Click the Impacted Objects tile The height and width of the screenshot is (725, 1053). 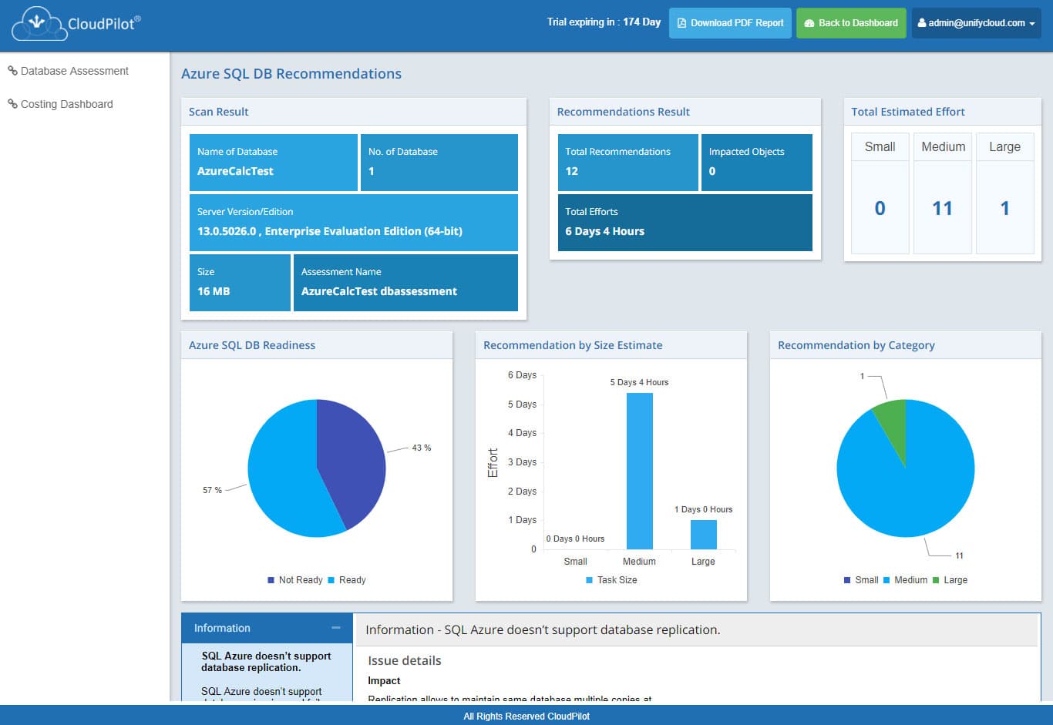756,162
